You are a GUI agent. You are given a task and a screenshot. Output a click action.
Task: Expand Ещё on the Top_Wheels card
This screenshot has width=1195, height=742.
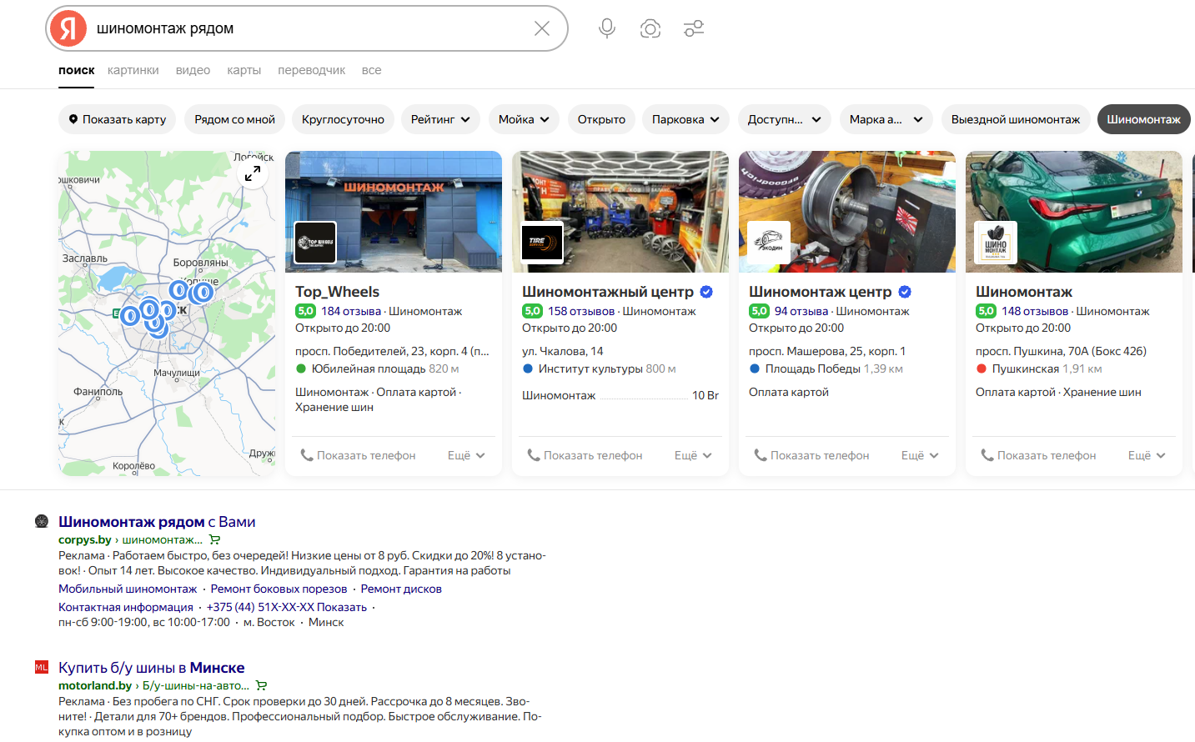click(466, 455)
